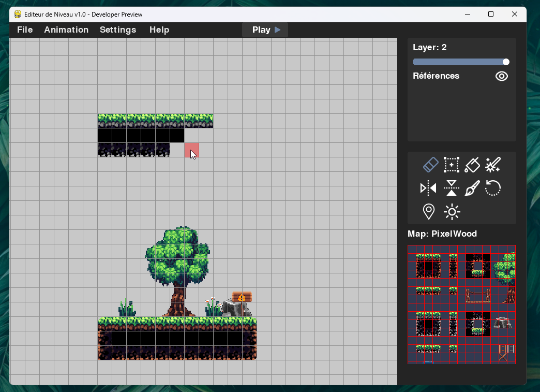Start the level with Play button

tap(265, 30)
